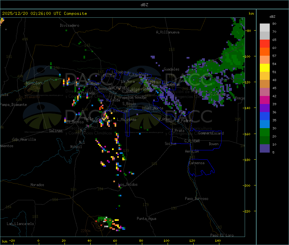This screenshot has width=289, height=245.
Task: Click the CompantEscard map label
Action: (x=211, y=133)
